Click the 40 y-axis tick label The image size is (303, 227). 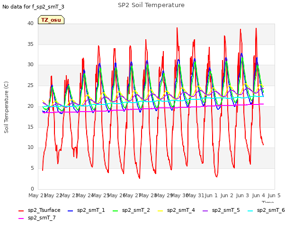[30, 23]
